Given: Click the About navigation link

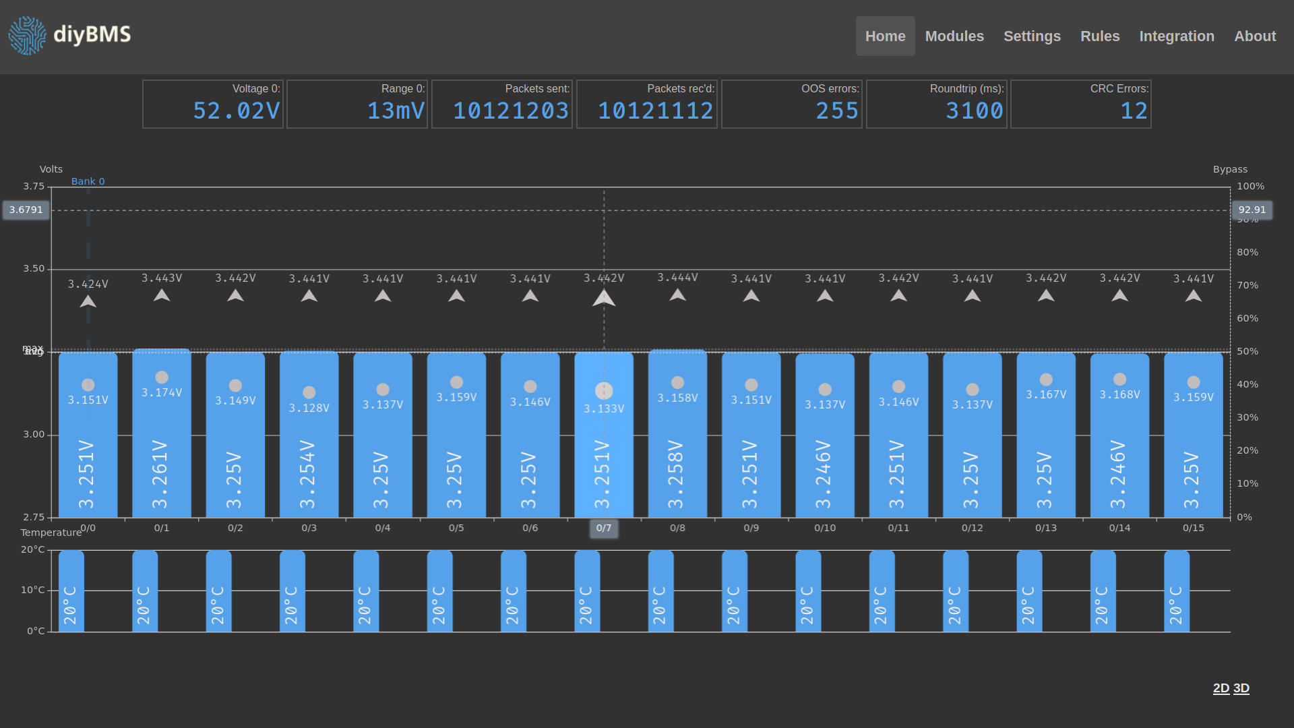Looking at the screenshot, I should point(1254,36).
